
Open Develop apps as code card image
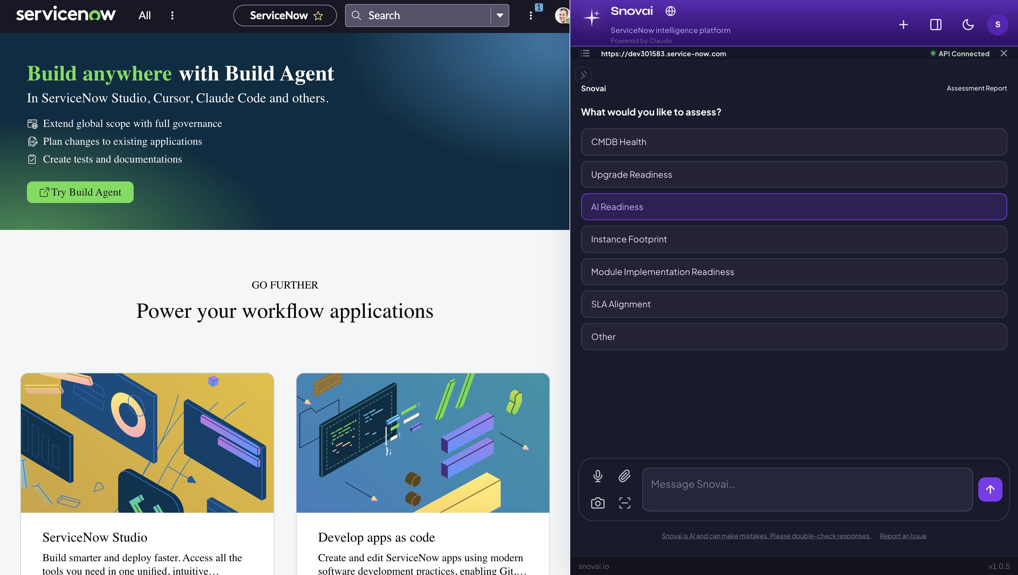[x=423, y=443]
